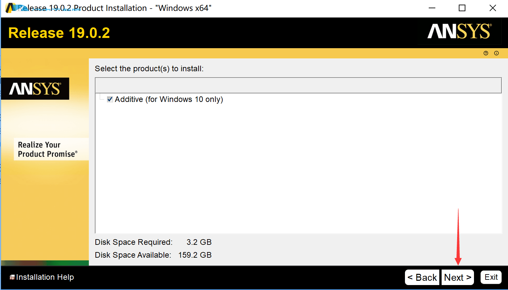
Task: Exit the installer using the Exit button
Action: click(x=491, y=277)
